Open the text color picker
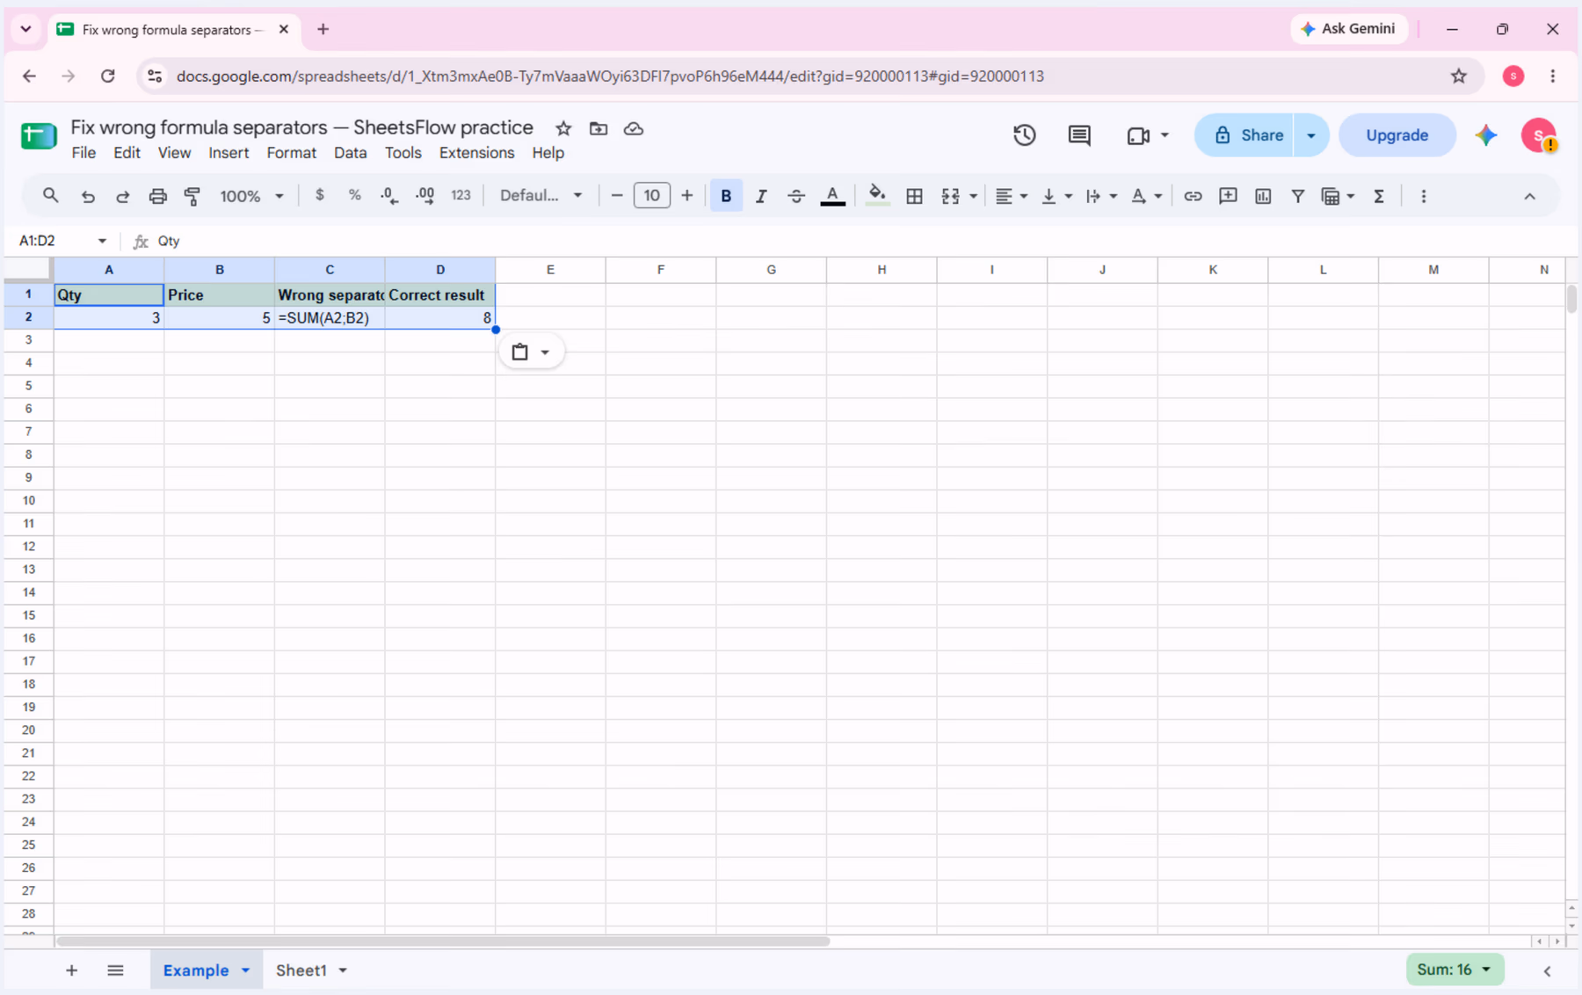 [x=832, y=196]
